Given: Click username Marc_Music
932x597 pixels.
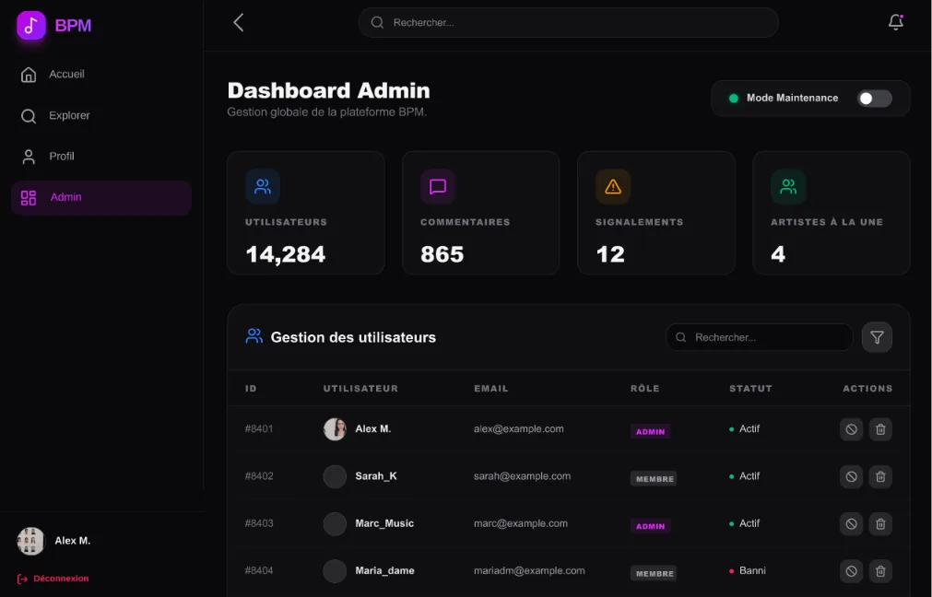Looking at the screenshot, I should pyautogui.click(x=384, y=523).
